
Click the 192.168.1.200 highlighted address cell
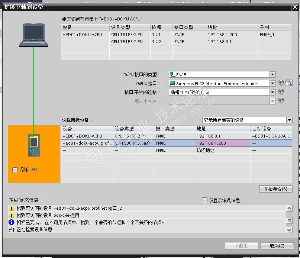click(223, 143)
